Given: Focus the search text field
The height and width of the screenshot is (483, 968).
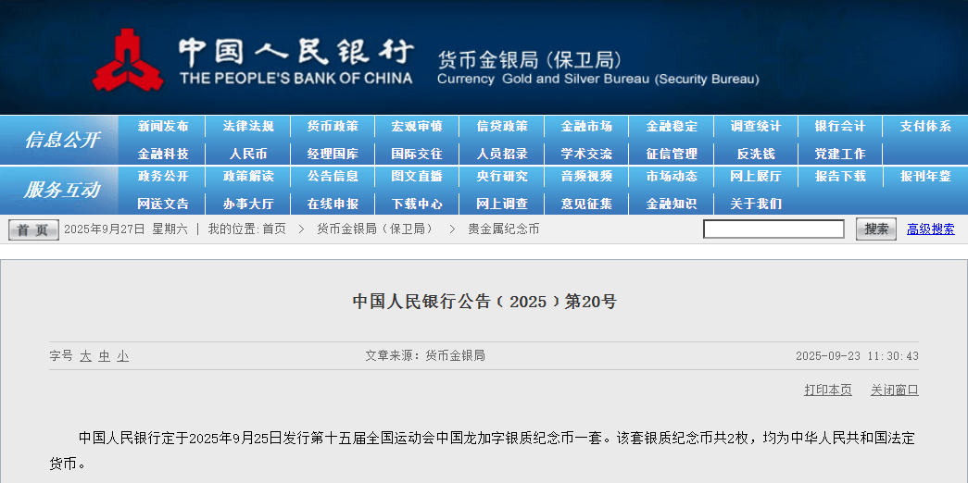Looking at the screenshot, I should [773, 229].
